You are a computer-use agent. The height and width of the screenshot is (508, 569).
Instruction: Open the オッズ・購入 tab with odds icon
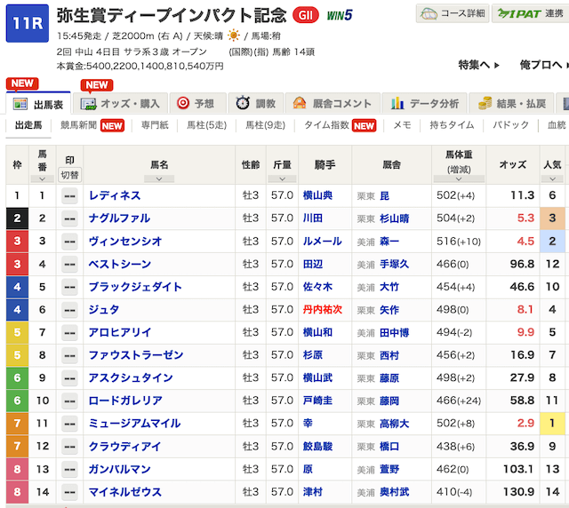pyautogui.click(x=121, y=103)
